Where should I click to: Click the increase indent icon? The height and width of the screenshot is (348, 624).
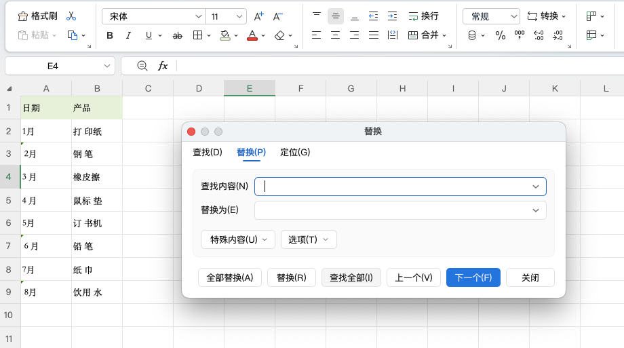(x=393, y=16)
